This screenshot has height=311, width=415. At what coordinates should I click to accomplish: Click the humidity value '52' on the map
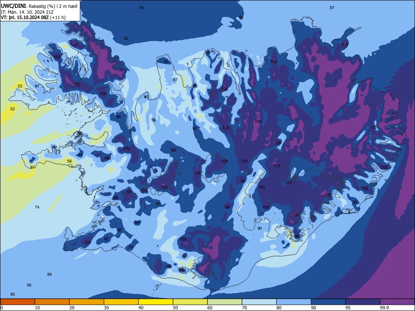pos(13,109)
